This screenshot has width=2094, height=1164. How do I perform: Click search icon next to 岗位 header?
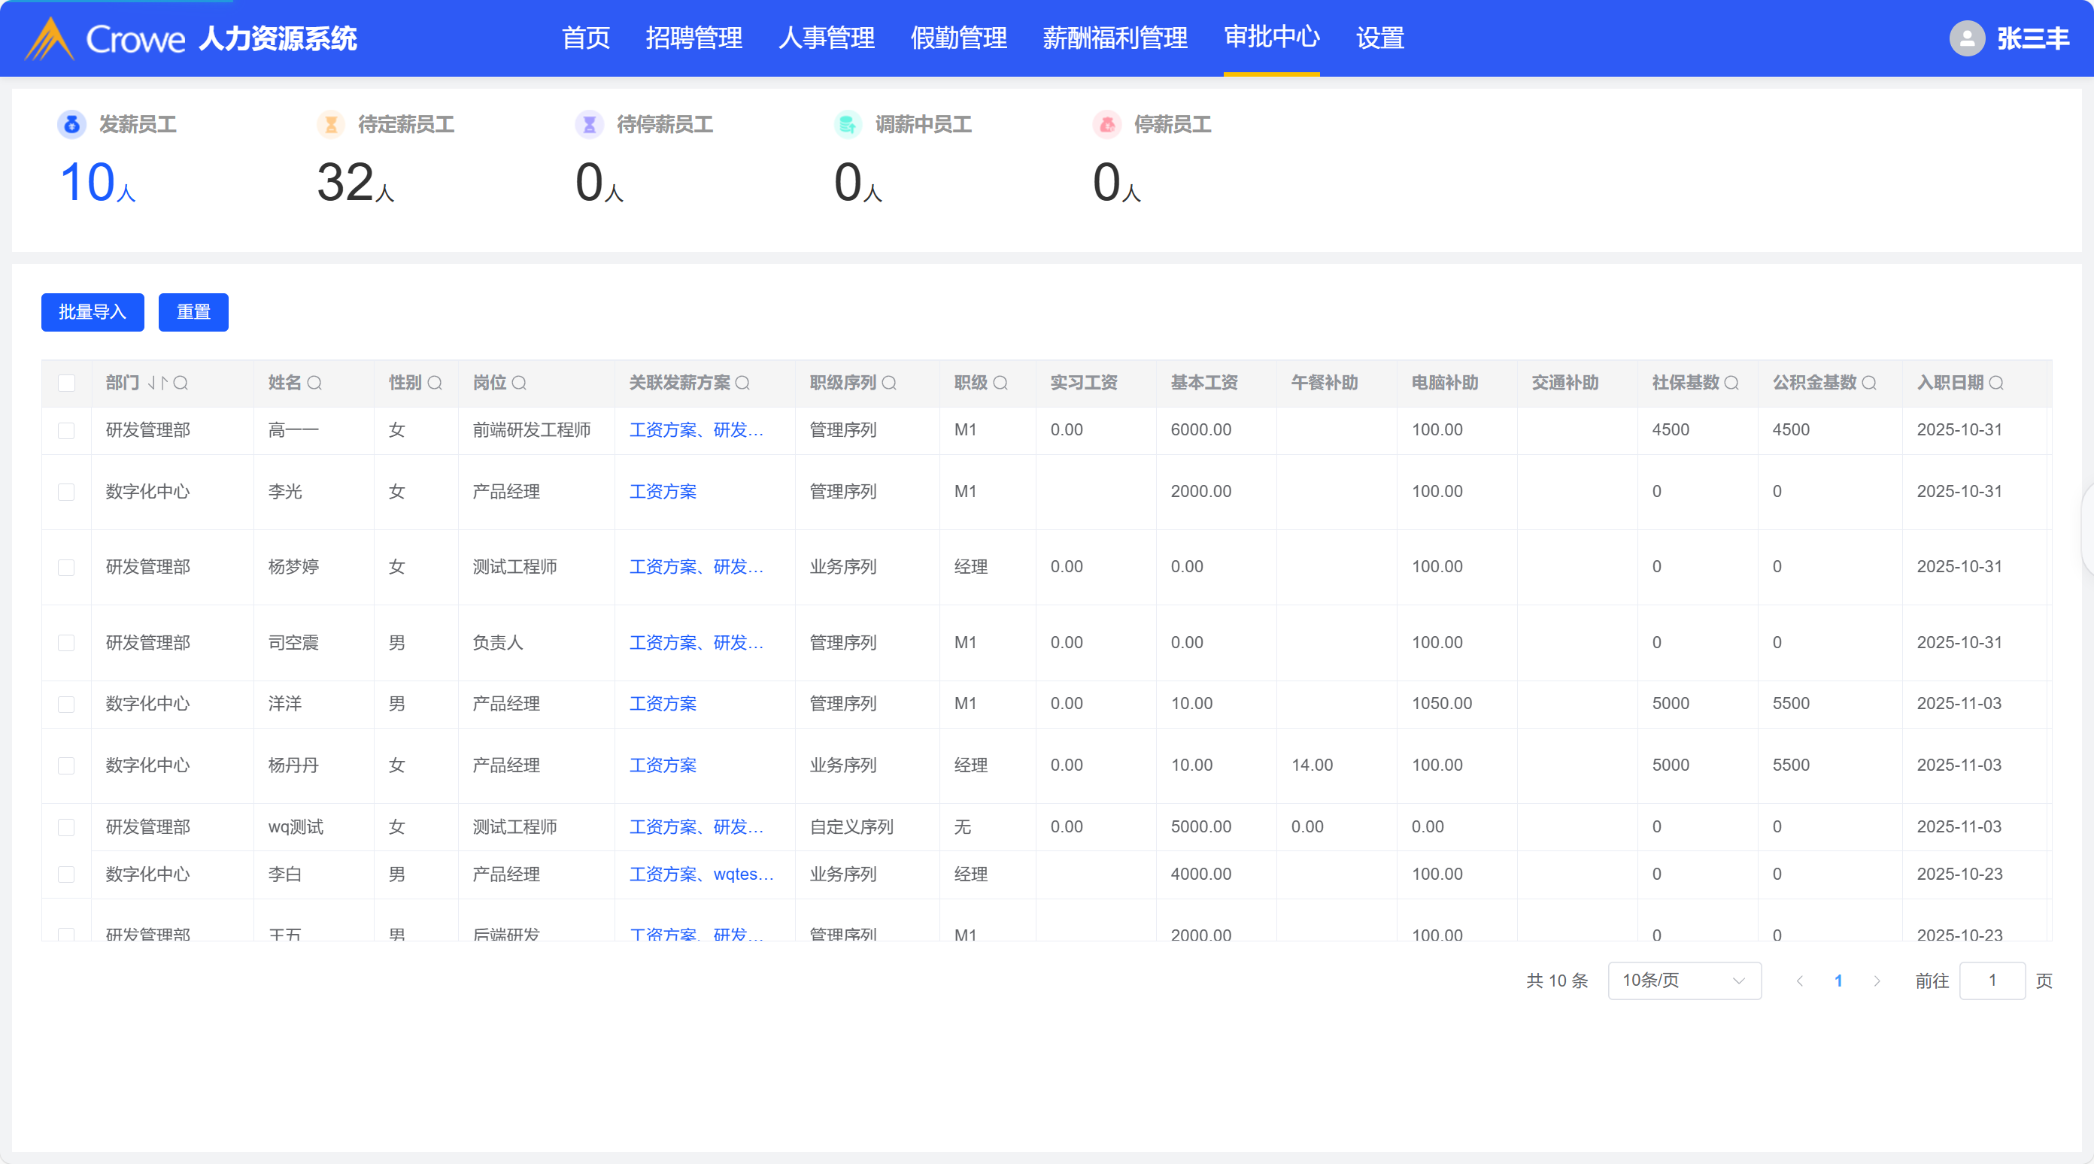tap(520, 383)
